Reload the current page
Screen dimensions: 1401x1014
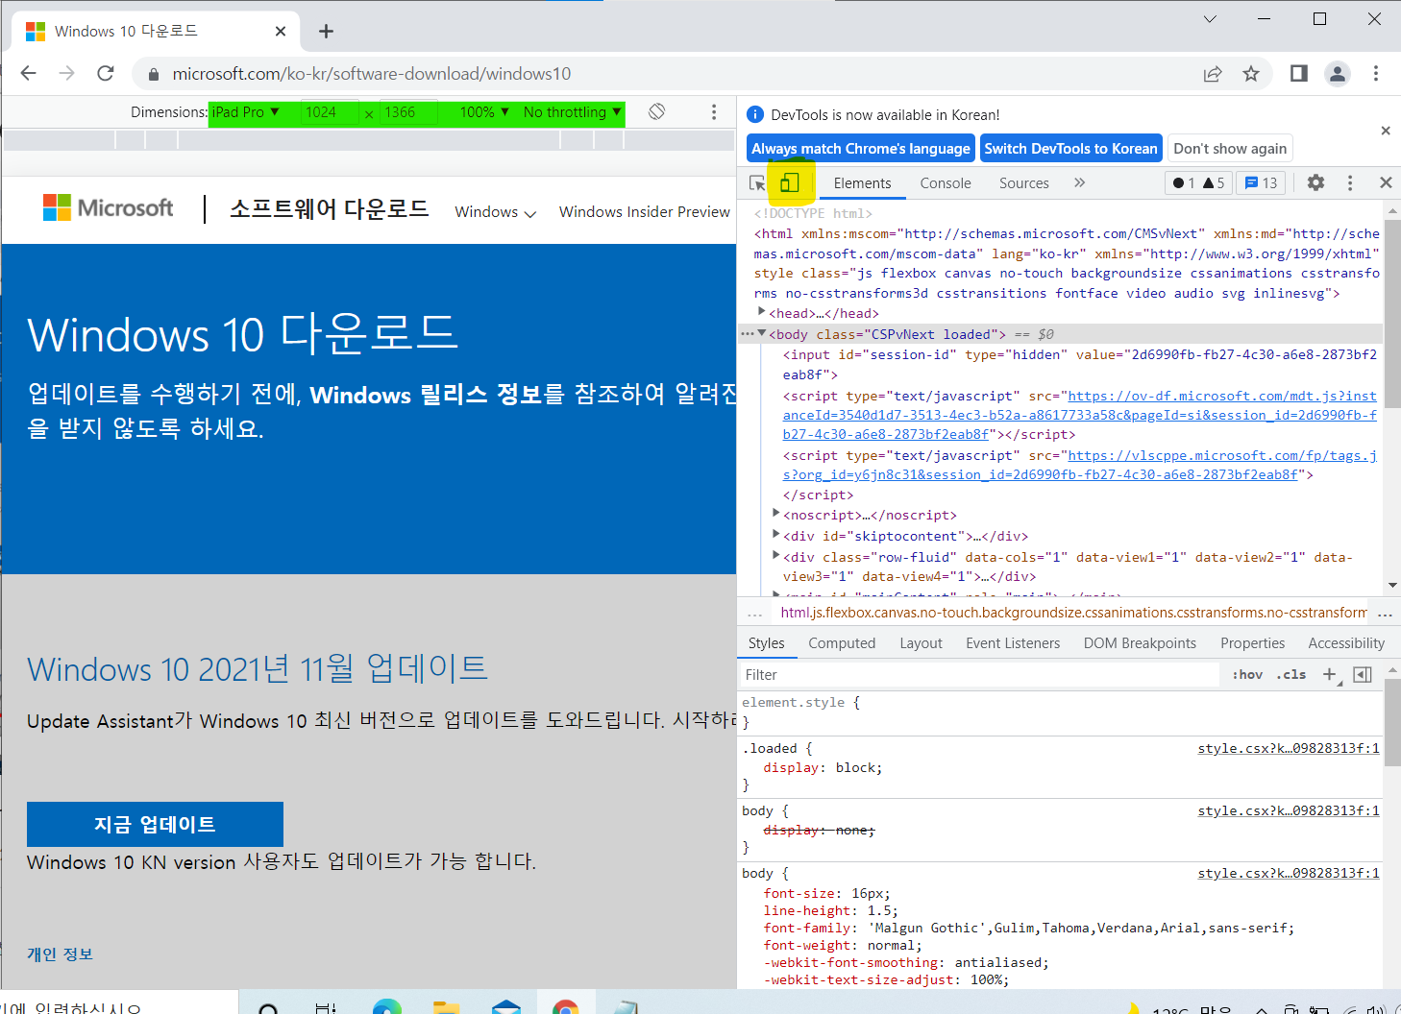(106, 73)
